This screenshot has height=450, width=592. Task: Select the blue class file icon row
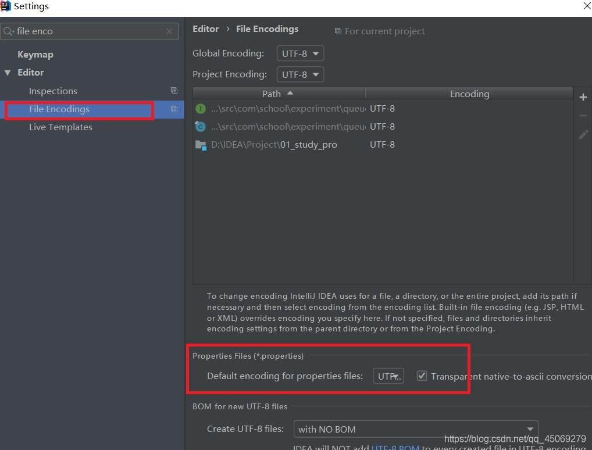[x=383, y=127]
